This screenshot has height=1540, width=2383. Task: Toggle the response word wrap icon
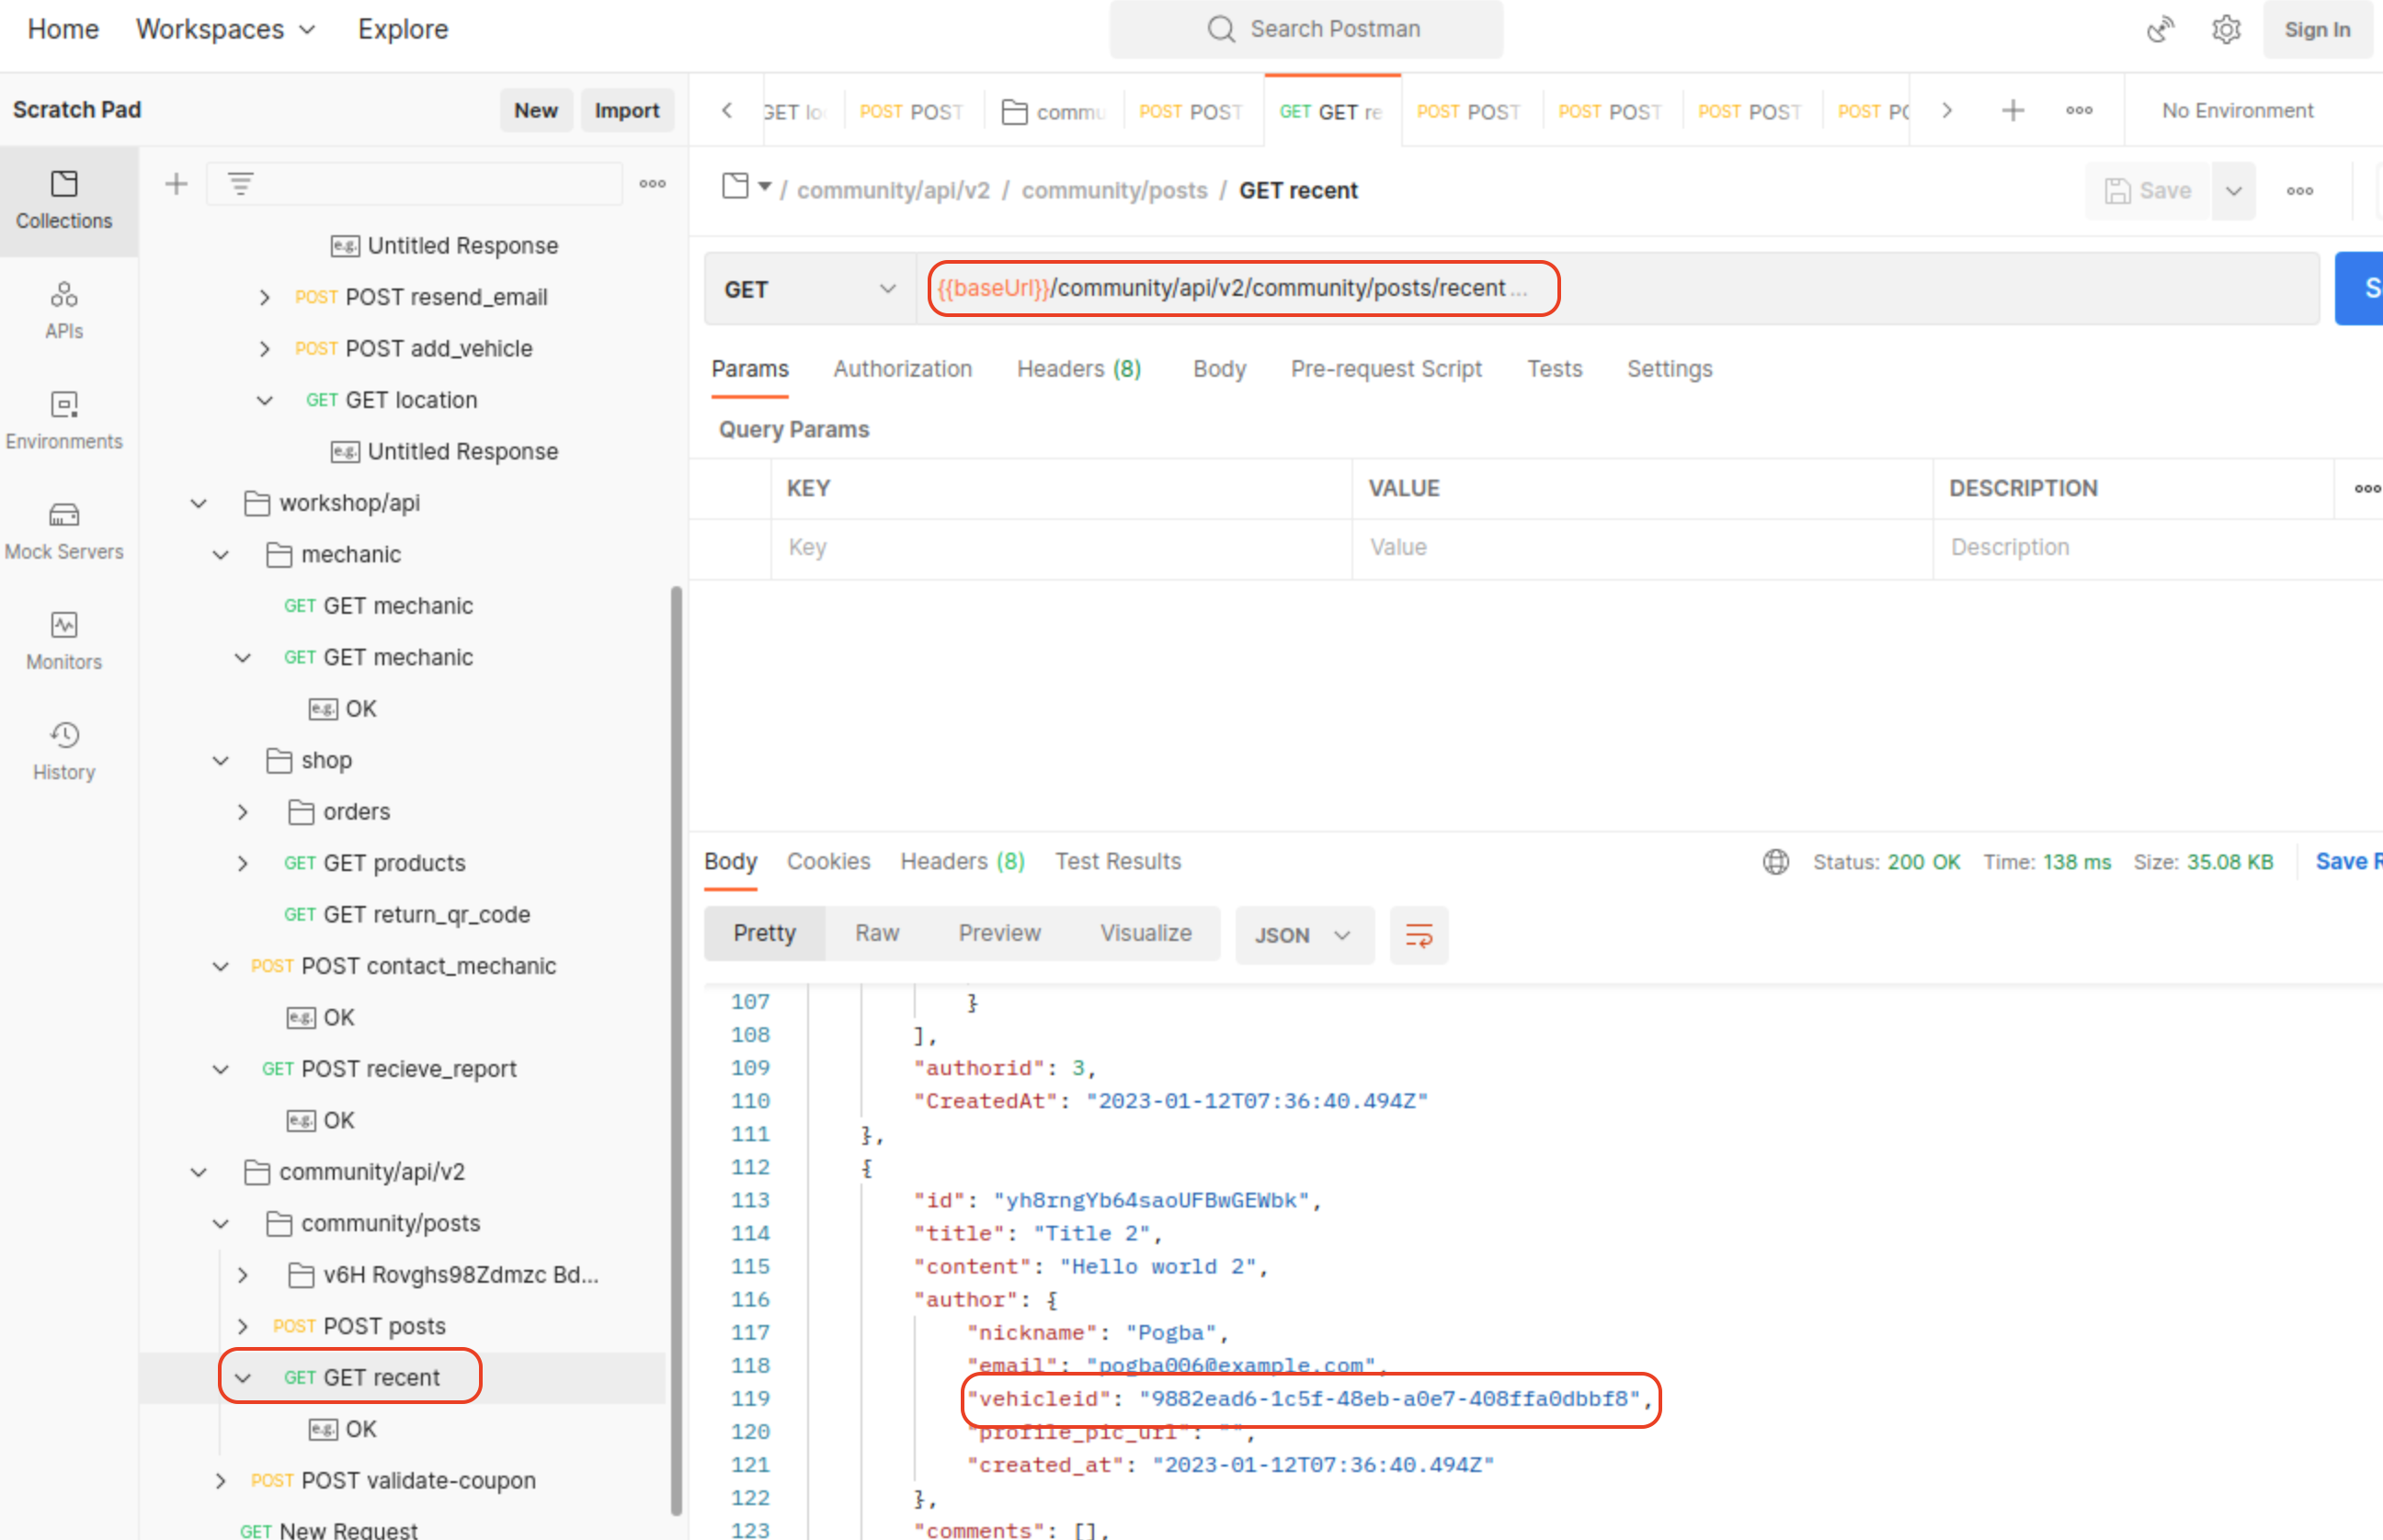click(x=1418, y=935)
